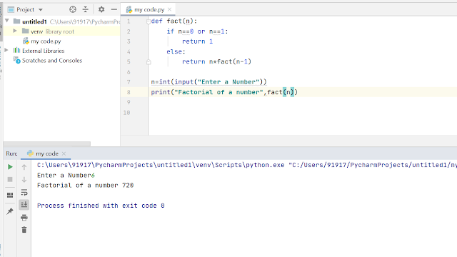Close the my code.py editor tab
Viewport: 457px width, 257px height.
click(170, 9)
